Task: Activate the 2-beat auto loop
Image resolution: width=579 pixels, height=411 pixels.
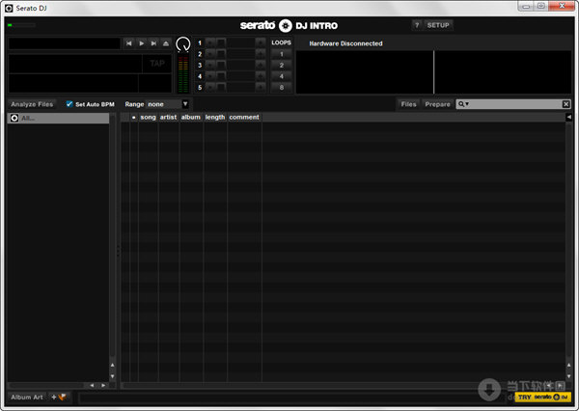Action: [x=282, y=66]
